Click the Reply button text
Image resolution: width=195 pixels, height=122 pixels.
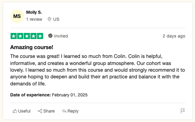pos(73,111)
